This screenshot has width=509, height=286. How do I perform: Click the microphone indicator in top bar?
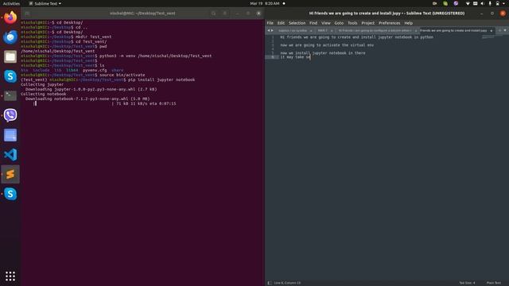(x=490, y=3)
